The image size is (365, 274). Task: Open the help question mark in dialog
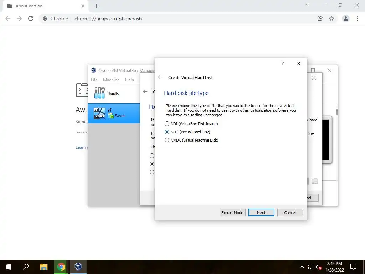point(283,64)
